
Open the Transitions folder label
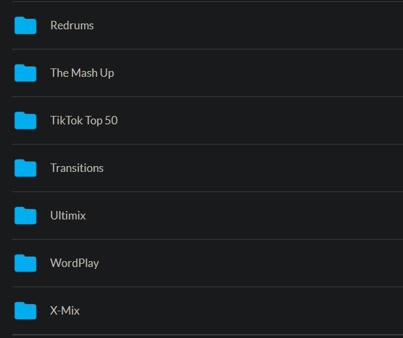pyautogui.click(x=77, y=168)
